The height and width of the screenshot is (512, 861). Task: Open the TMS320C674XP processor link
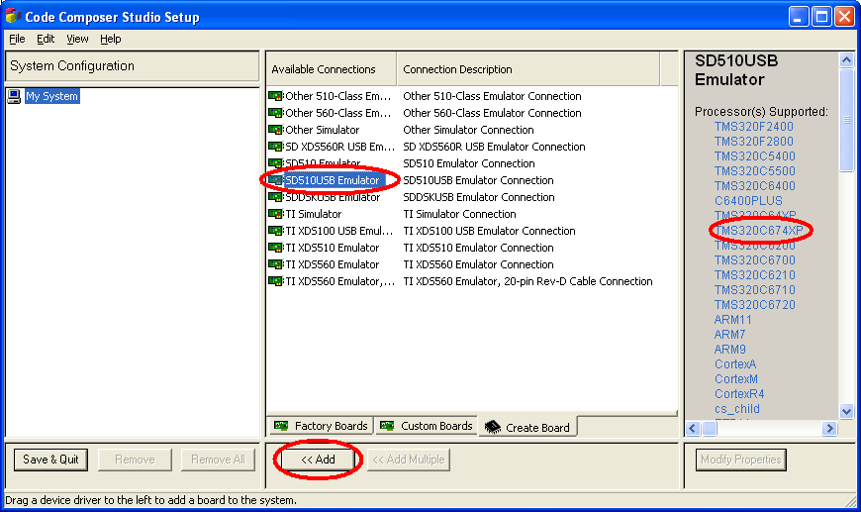pyautogui.click(x=758, y=230)
